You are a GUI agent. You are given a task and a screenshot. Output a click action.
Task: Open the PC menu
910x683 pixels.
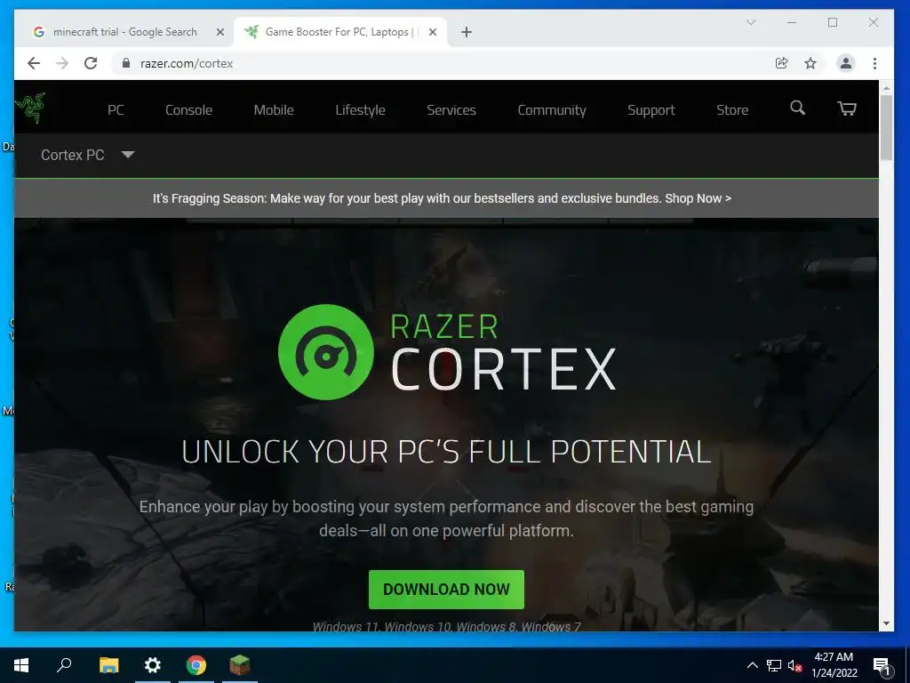point(116,109)
